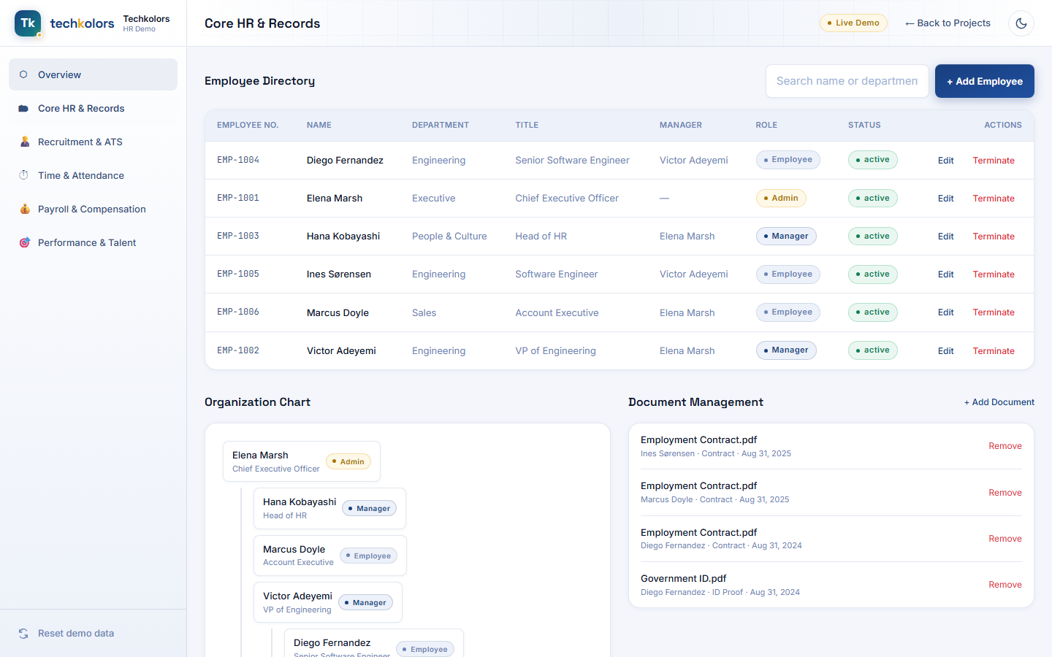Remove Diego Fernandez's Employment Contract.pdf
Viewport: 1052px width, 657px height.
[x=1005, y=539]
